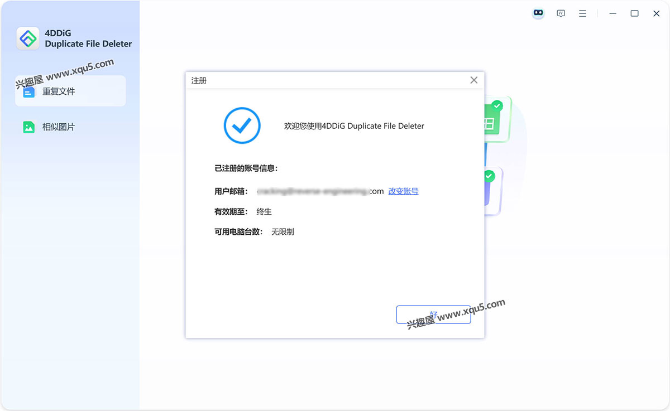Screen dimensions: 670x411
Task: Click the welcome text 欢迎您使用4DDiG
Action: pyautogui.click(x=354, y=126)
